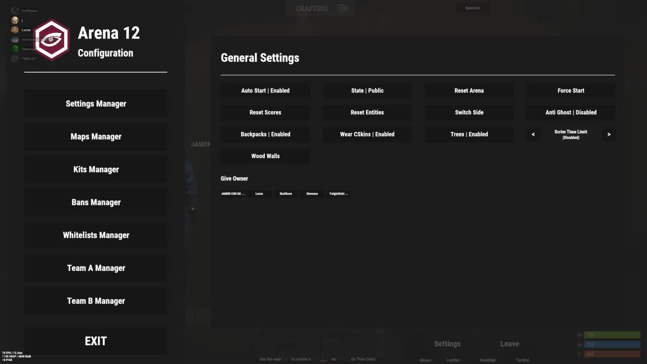647x364 pixels.
Task: Change the State from Public
Action: 367,90
